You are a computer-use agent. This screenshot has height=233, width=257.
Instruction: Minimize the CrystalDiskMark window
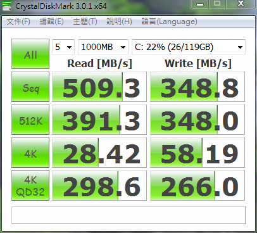click(200, 4)
